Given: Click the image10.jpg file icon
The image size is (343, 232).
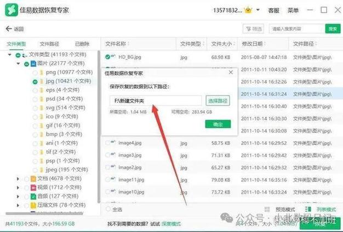Looking at the screenshot, I should pos(113,191).
